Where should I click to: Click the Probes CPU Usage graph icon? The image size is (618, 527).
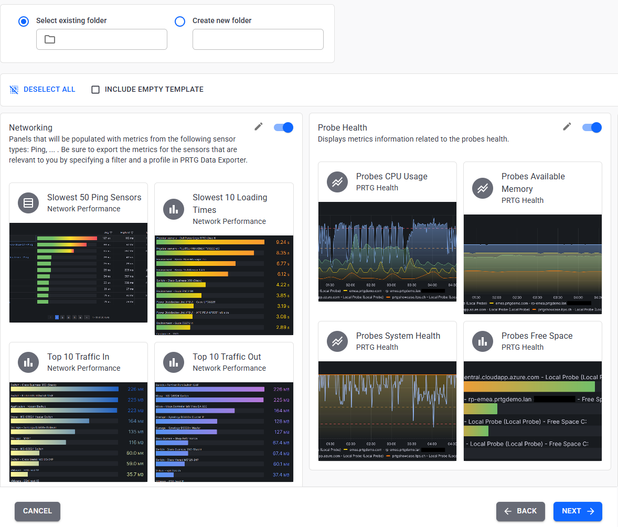337,182
